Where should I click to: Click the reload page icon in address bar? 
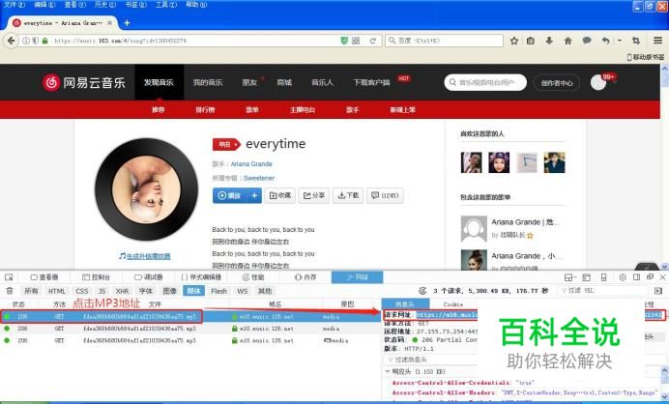pos(372,41)
